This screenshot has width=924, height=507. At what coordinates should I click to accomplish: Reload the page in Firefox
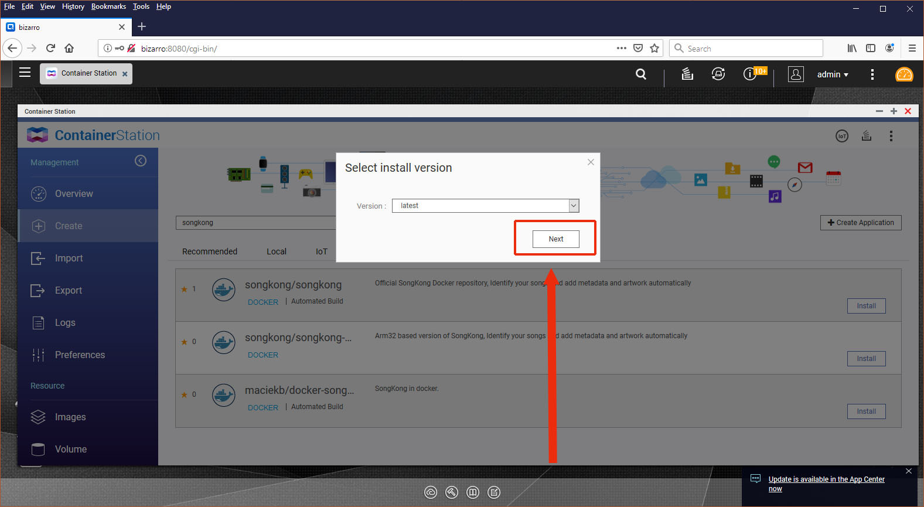pos(50,48)
